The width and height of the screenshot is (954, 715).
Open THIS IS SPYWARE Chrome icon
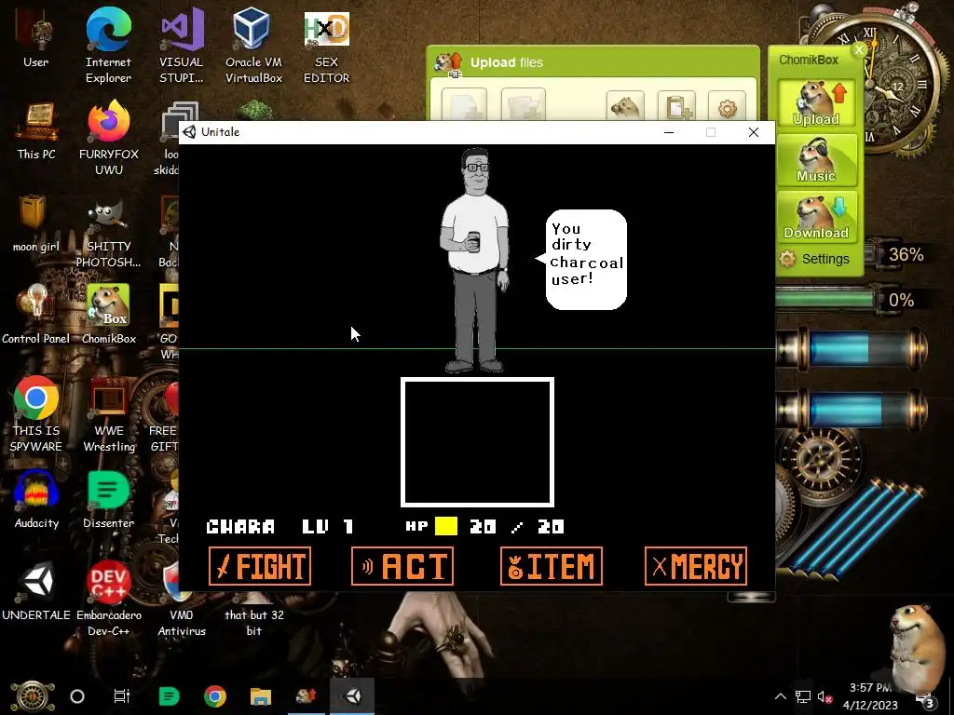click(36, 414)
